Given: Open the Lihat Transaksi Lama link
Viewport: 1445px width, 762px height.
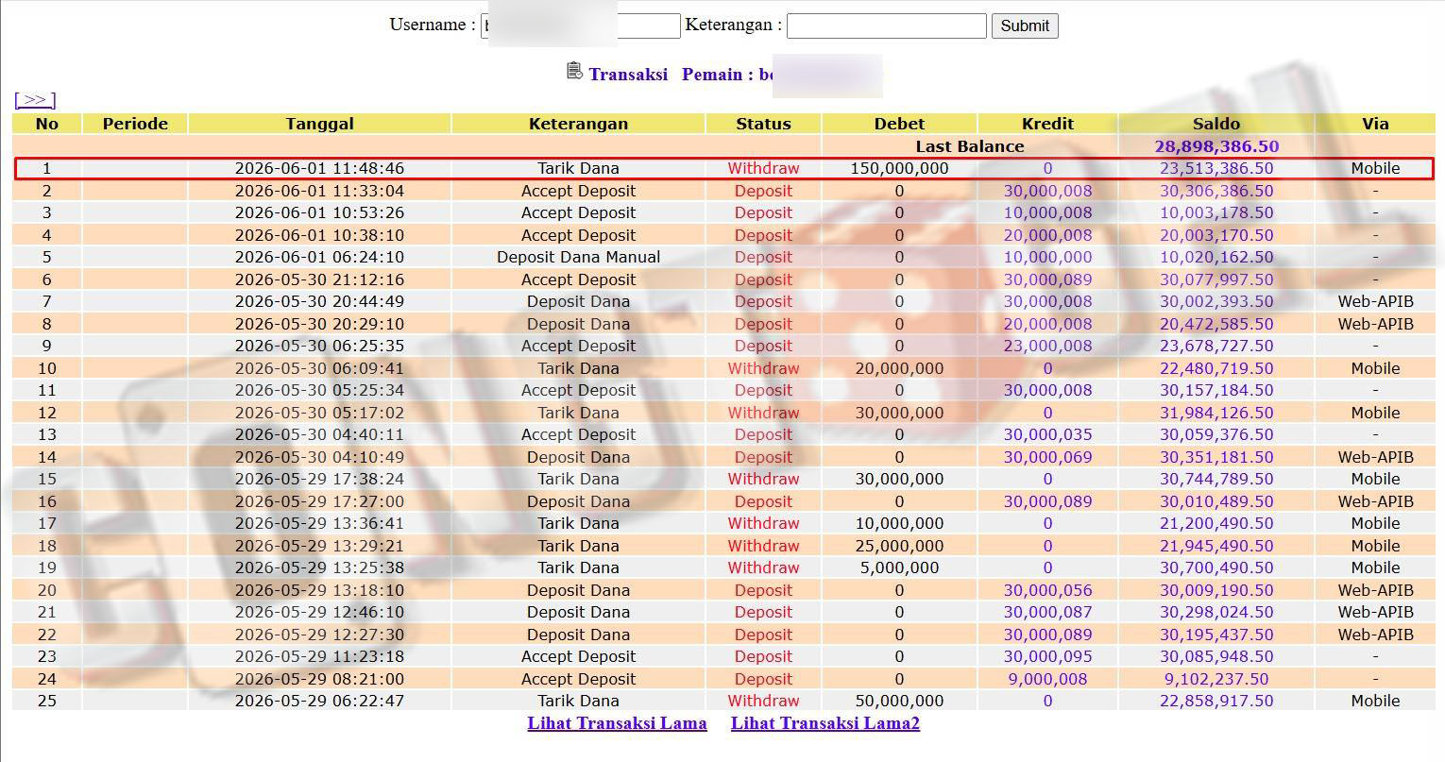Looking at the screenshot, I should click(x=617, y=723).
